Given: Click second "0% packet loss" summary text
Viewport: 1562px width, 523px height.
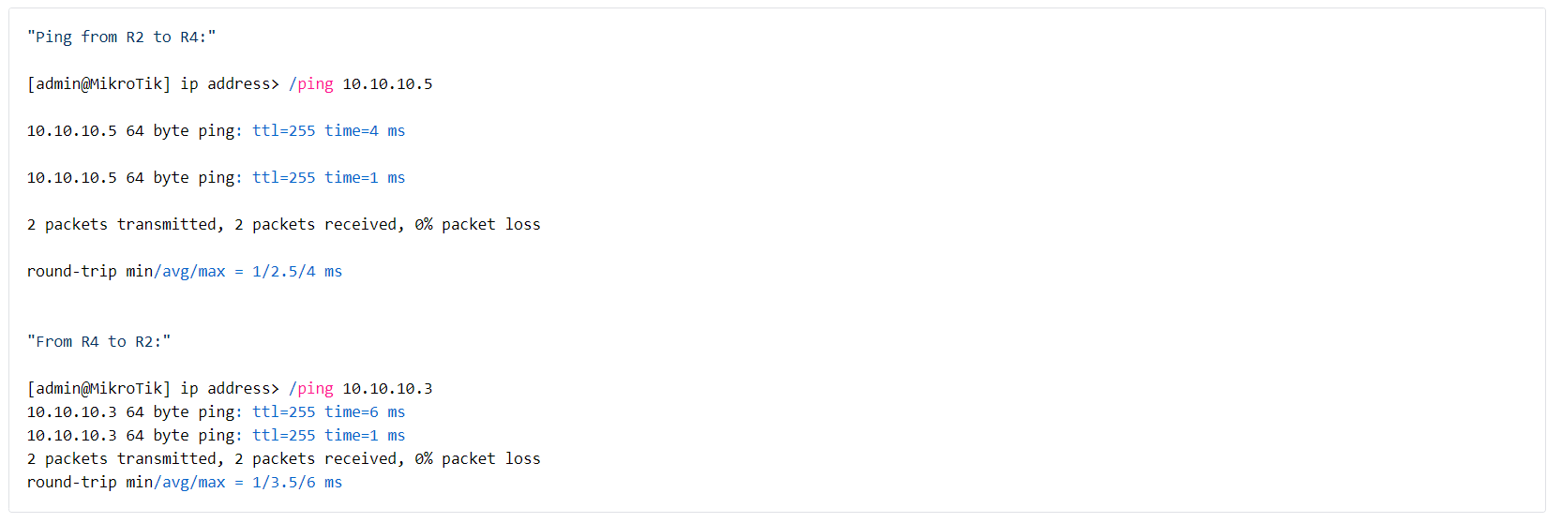Looking at the screenshot, I should [x=477, y=458].
